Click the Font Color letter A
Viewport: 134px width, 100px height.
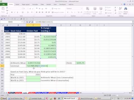32,12
